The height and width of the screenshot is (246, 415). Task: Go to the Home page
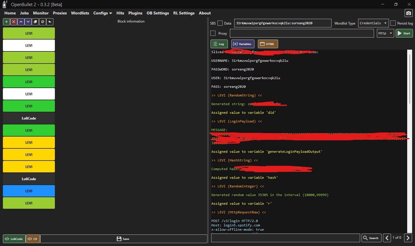[x=10, y=13]
